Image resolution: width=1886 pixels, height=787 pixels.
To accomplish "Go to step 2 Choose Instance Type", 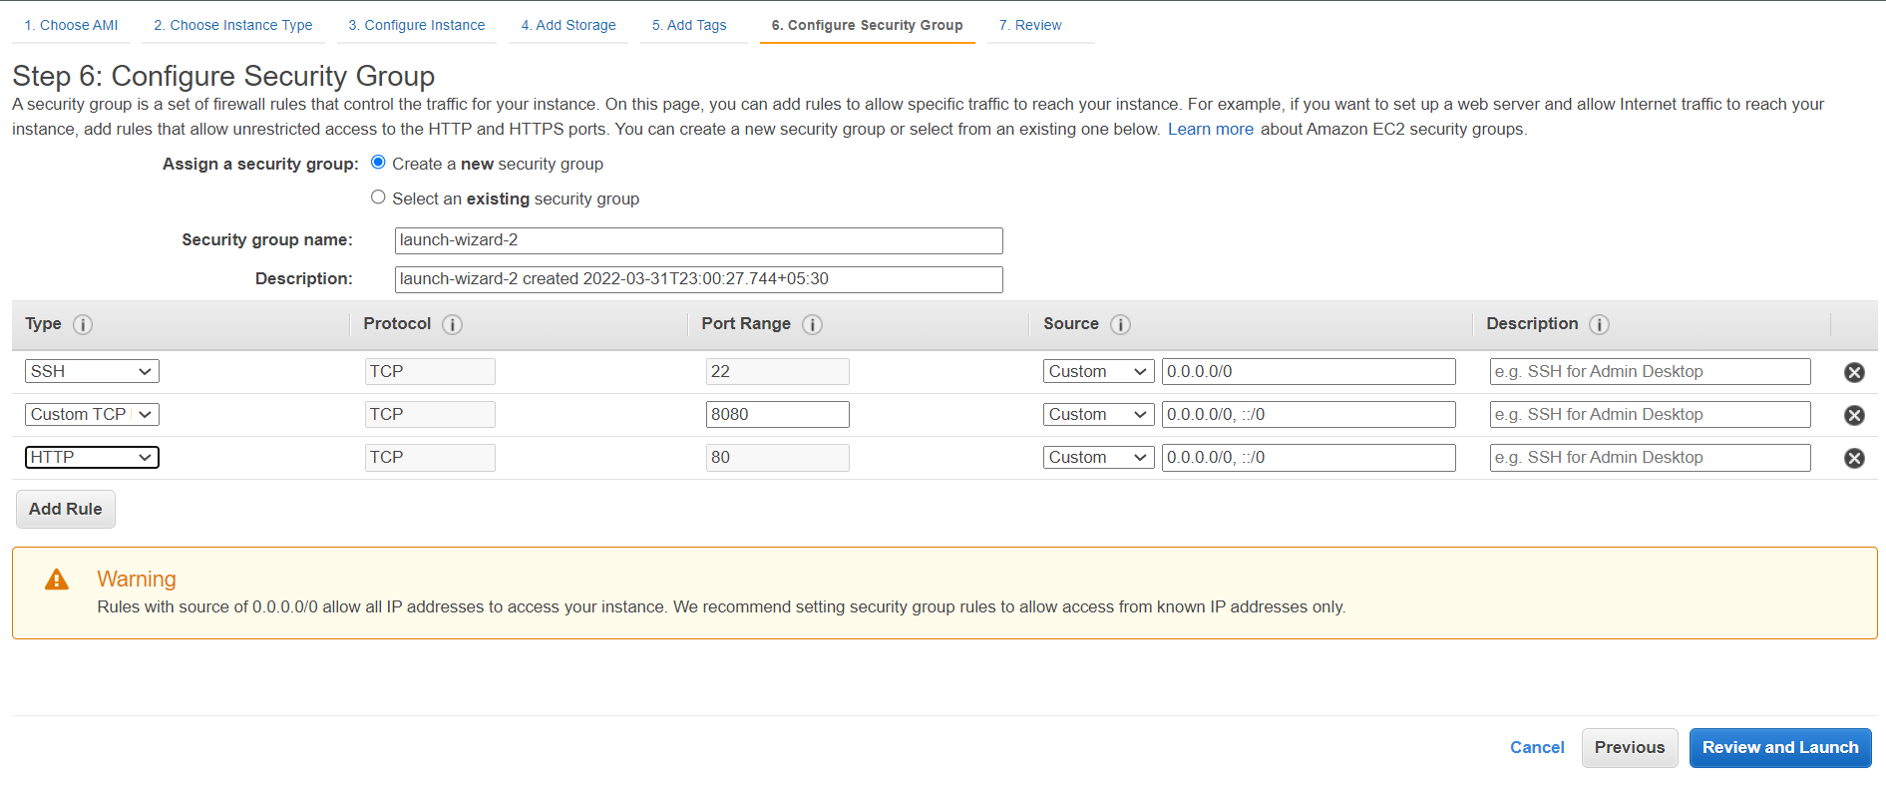I will (x=232, y=25).
